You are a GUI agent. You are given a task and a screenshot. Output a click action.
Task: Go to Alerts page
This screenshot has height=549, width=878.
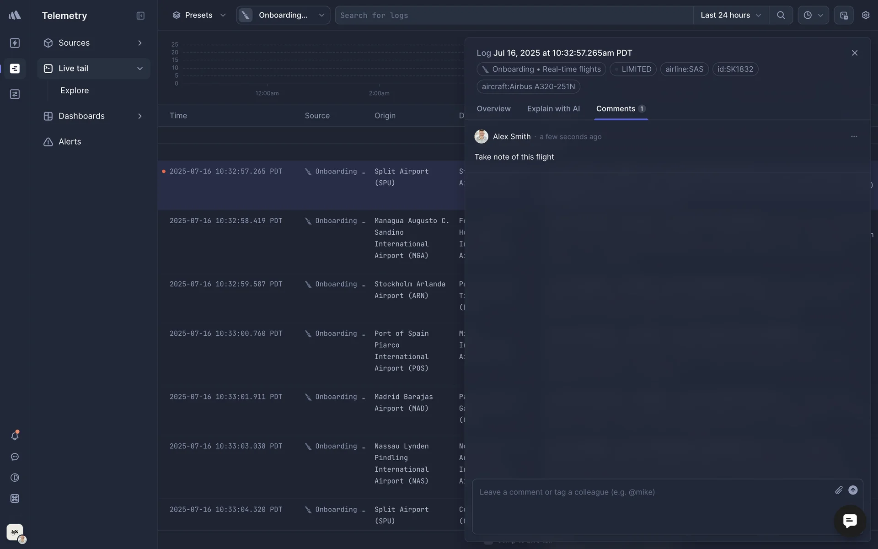pos(70,142)
